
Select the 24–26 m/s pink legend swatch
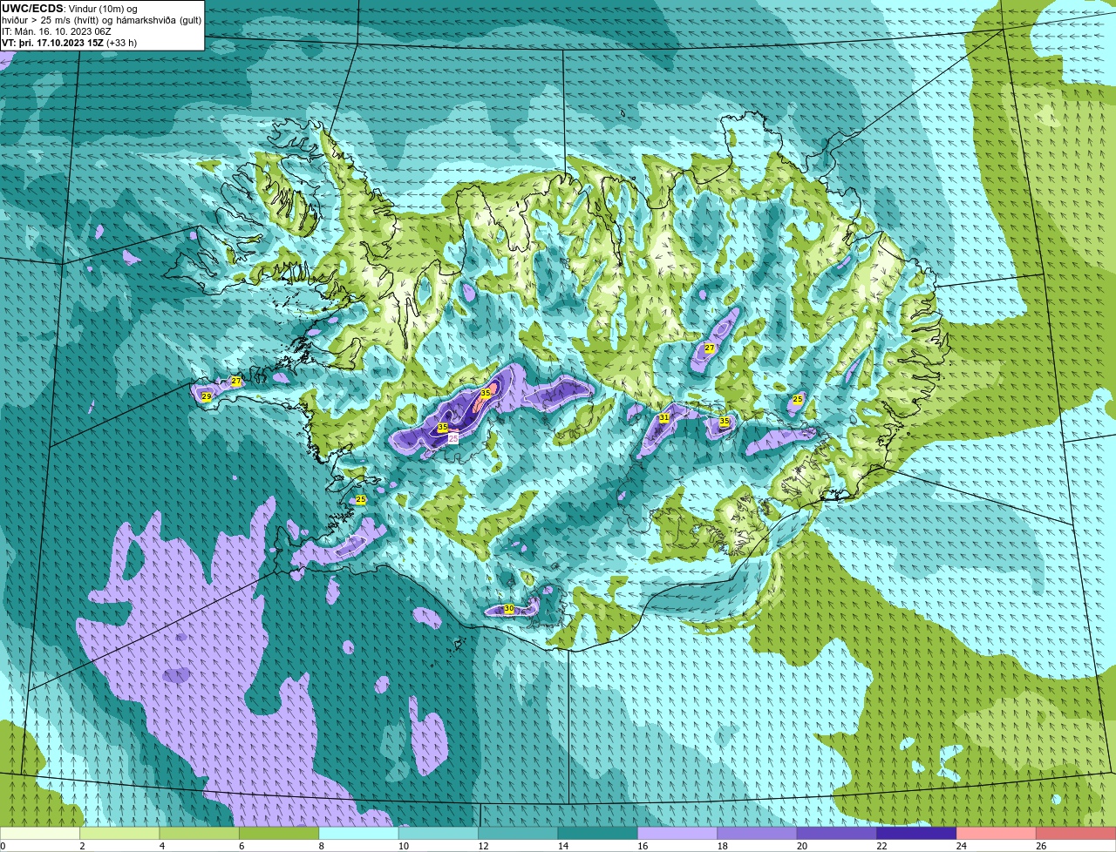point(996,834)
